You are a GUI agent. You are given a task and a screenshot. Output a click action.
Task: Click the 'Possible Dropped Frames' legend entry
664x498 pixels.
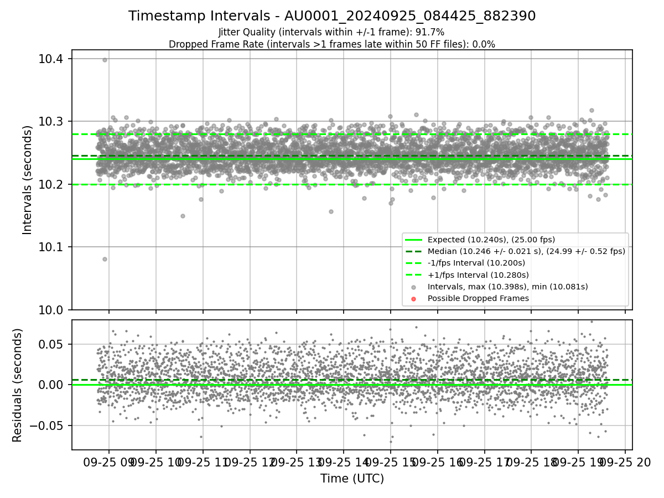pos(478,298)
